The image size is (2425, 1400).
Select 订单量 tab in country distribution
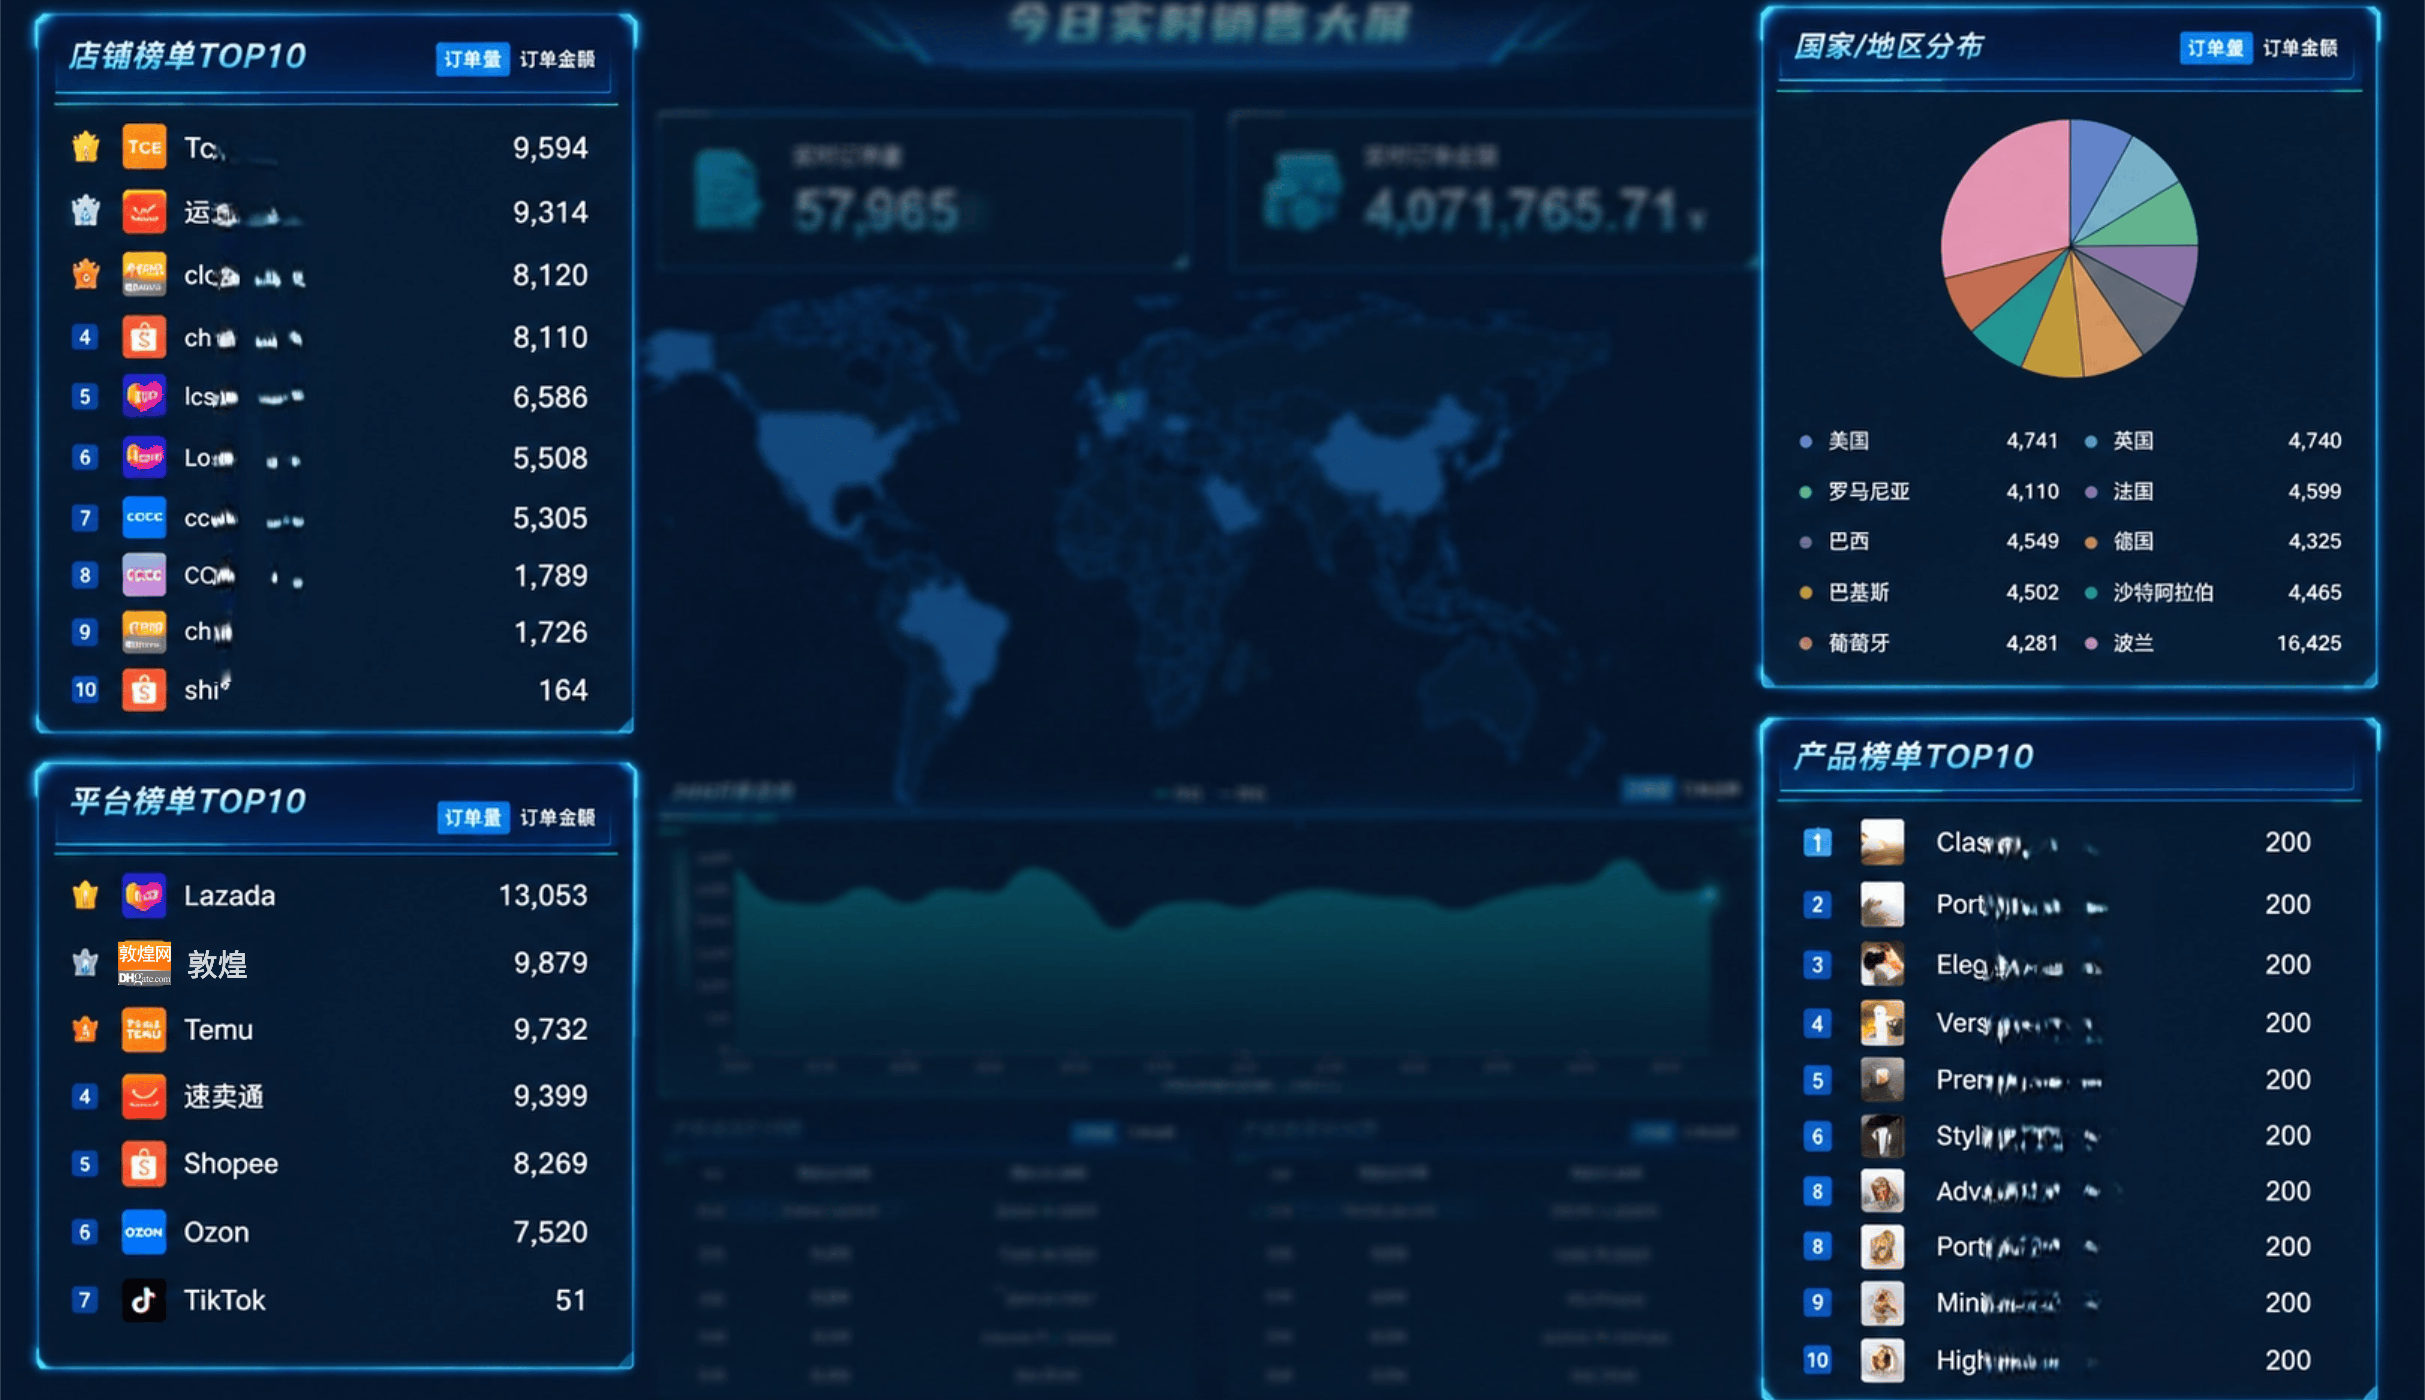pos(2215,48)
